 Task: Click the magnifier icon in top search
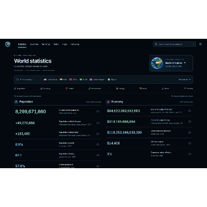(156, 45)
